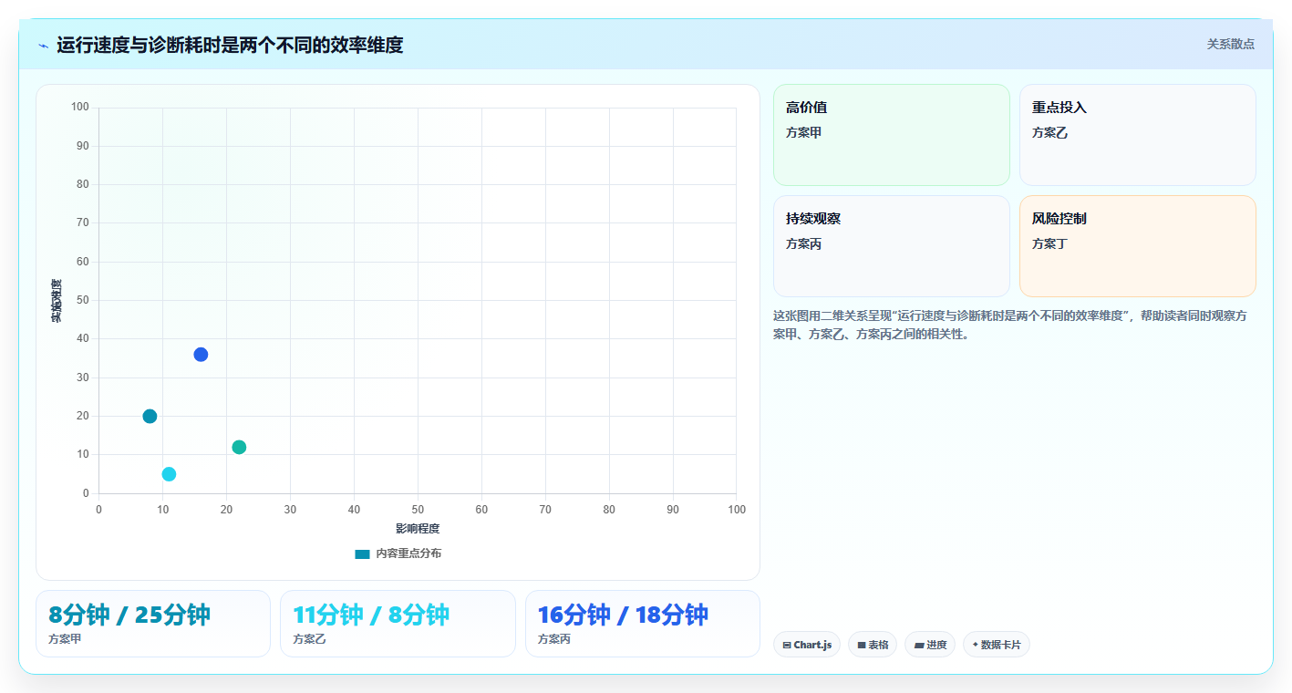Click the Chart.js tag pill

point(807,645)
